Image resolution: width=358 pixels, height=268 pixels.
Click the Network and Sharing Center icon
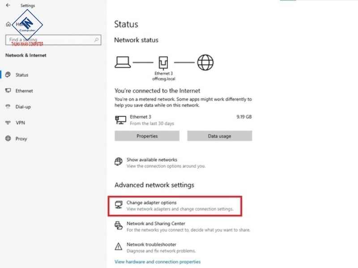coord(119,226)
